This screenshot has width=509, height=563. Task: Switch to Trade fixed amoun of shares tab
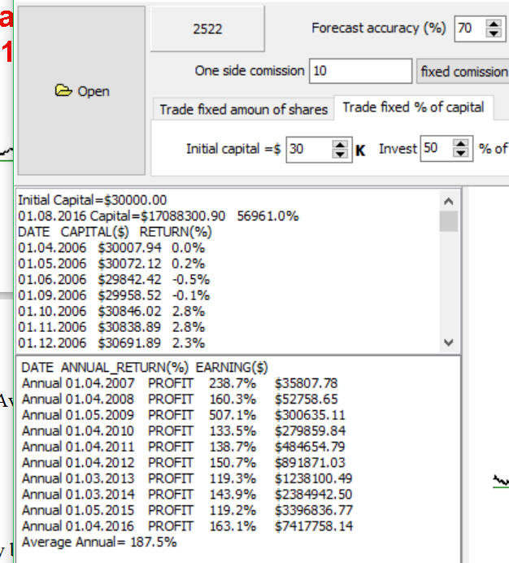243,109
